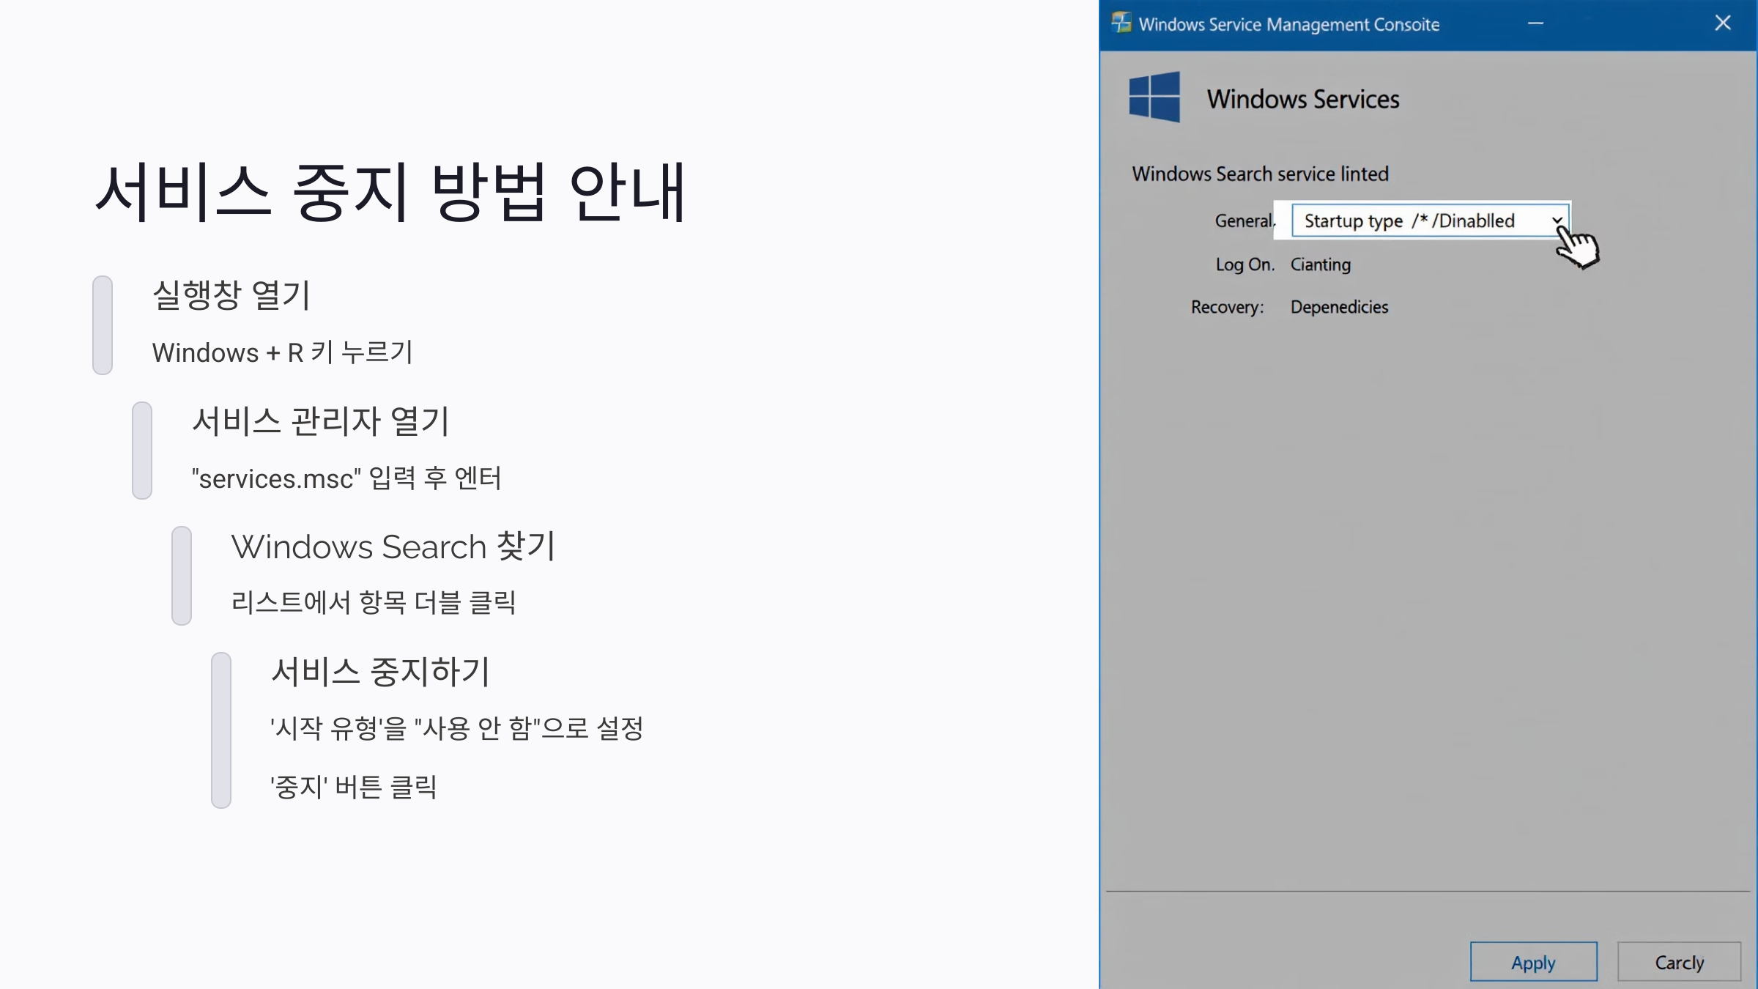
Task: Click the Windows Services heading text
Action: point(1302,99)
